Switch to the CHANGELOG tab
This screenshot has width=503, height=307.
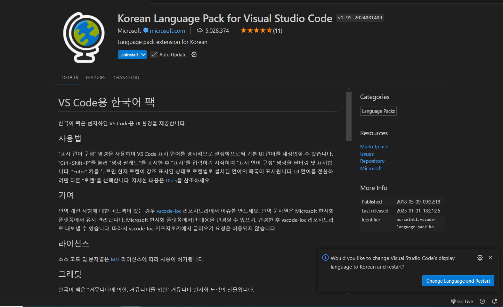point(126,78)
